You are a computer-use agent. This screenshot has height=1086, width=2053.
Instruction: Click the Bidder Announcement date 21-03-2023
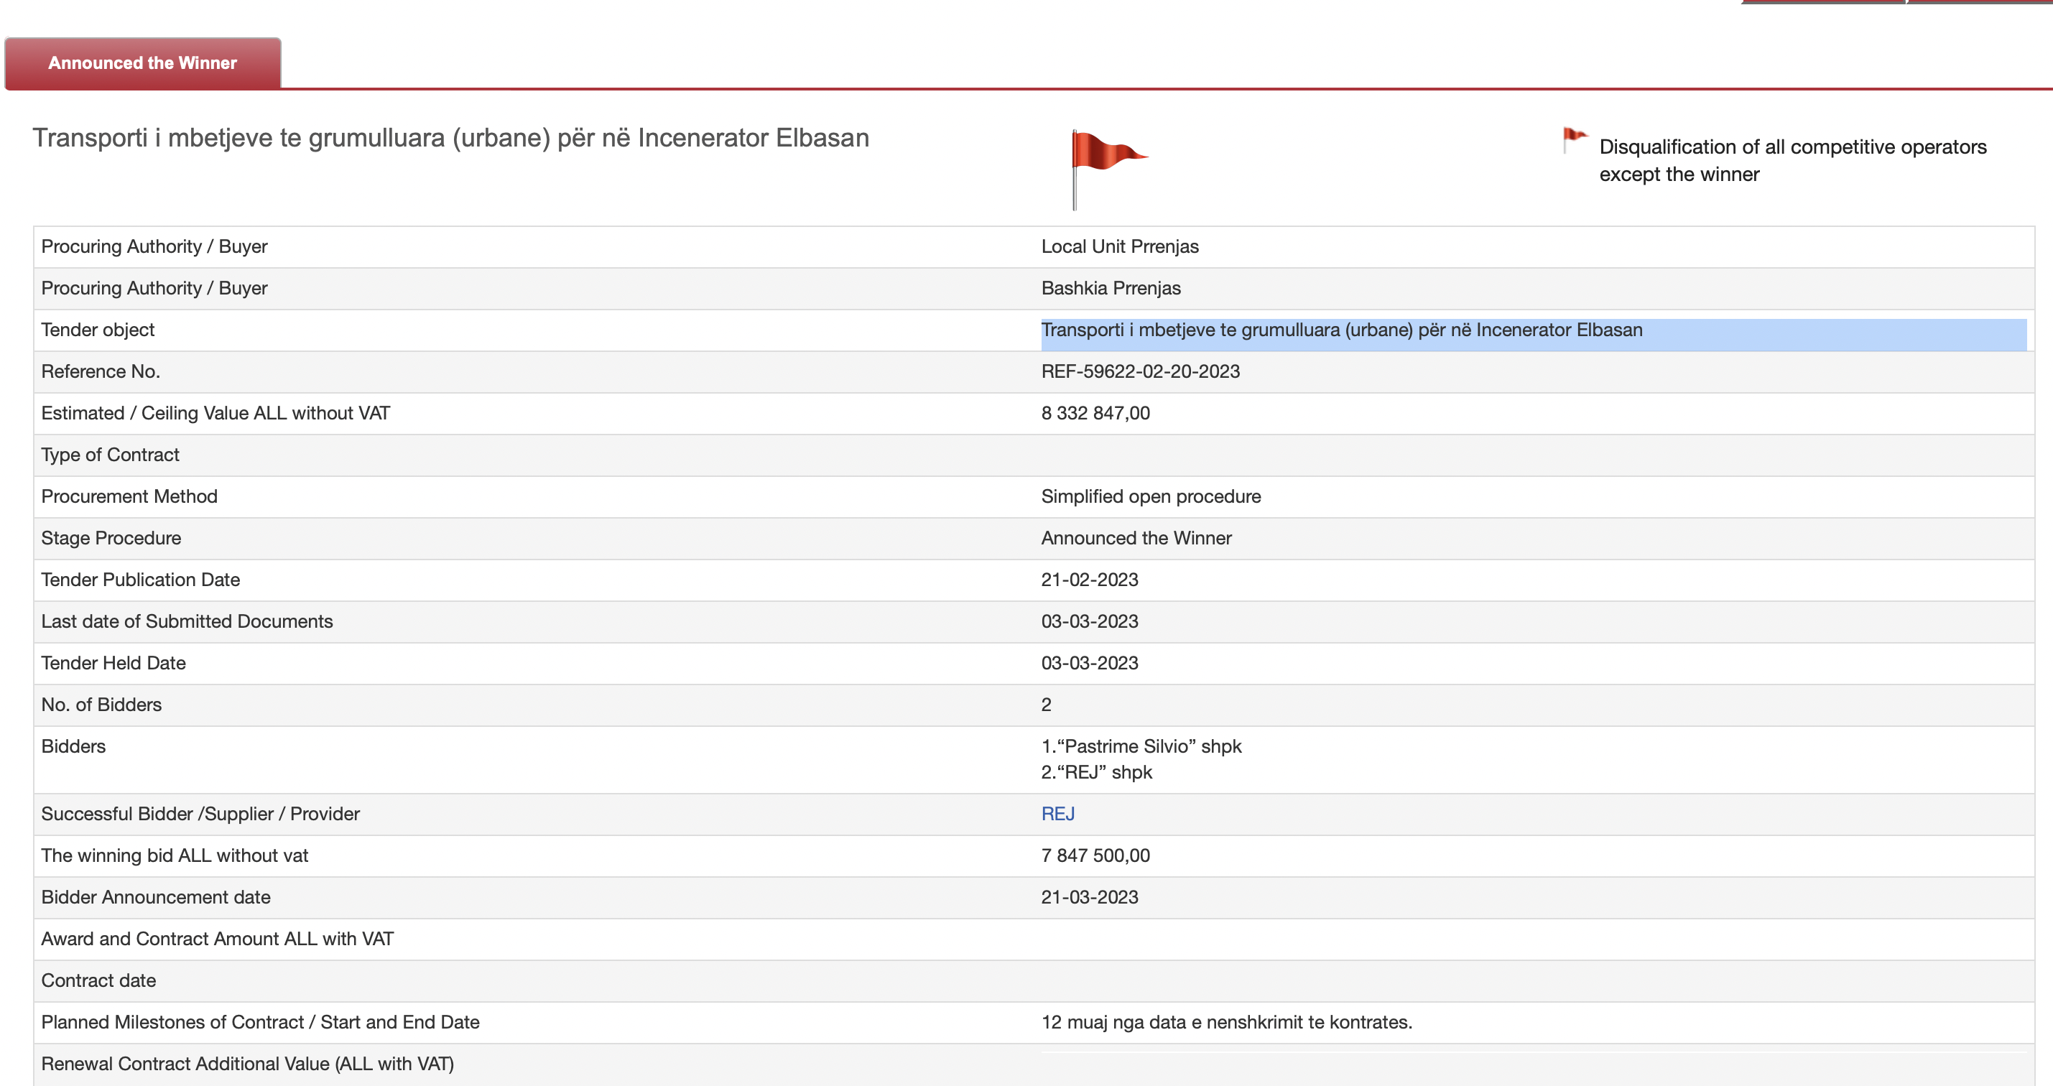tap(1089, 896)
